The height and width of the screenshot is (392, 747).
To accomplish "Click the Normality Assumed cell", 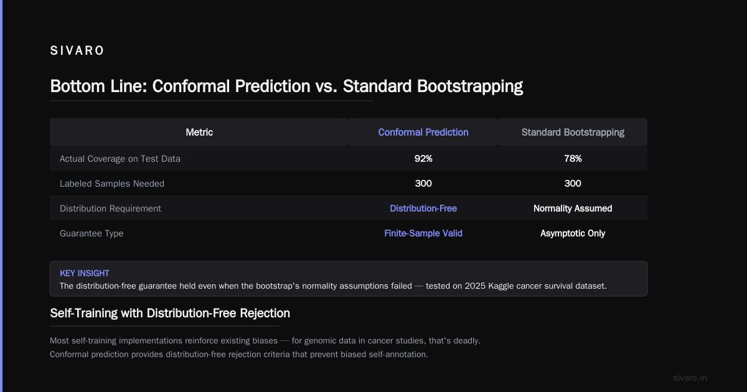I will [x=573, y=208].
